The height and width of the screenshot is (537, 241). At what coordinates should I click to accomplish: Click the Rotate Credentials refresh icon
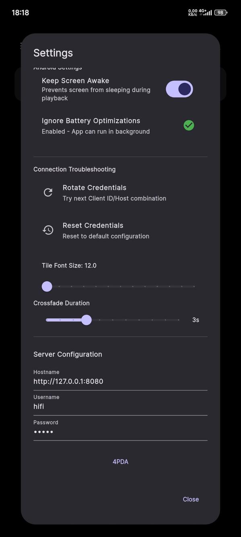pyautogui.click(x=48, y=192)
